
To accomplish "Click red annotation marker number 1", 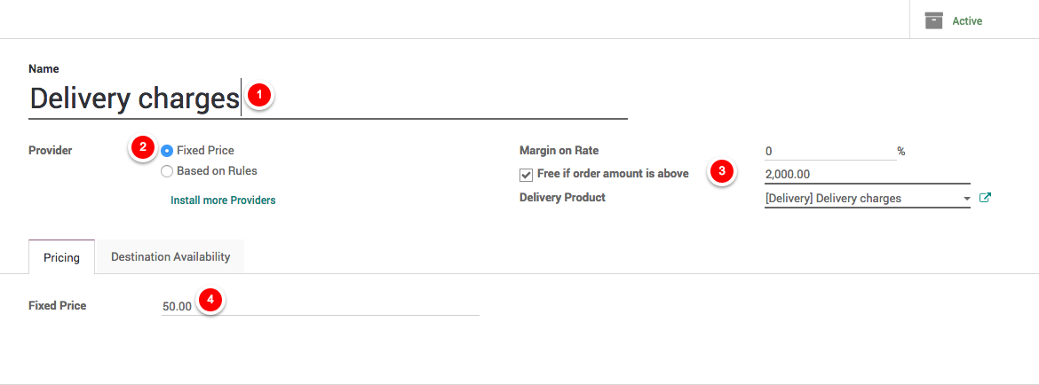I will pos(258,96).
